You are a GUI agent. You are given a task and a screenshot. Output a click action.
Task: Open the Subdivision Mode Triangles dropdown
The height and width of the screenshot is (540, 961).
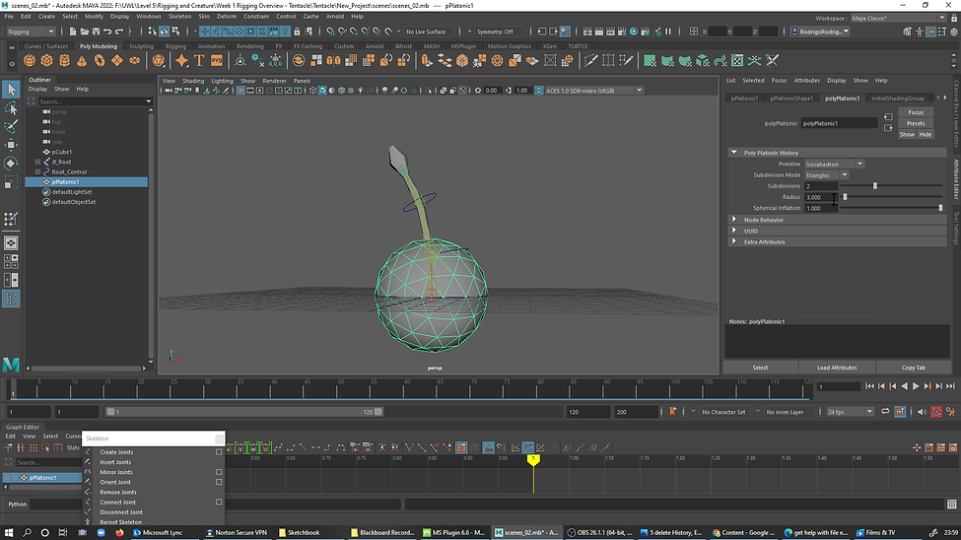[826, 175]
